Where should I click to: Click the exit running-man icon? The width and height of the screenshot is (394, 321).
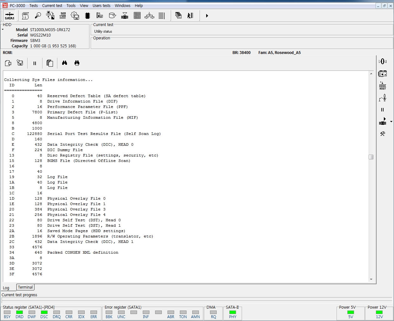tap(190, 16)
